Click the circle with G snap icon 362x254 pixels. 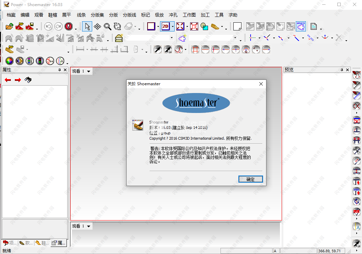pyautogui.click(x=246, y=49)
